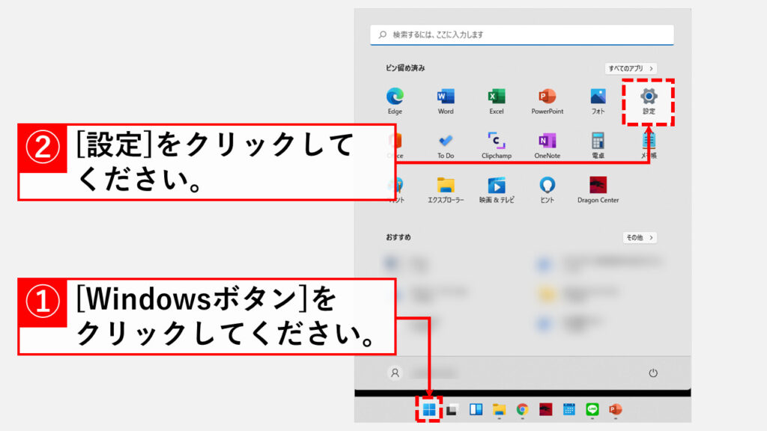Click すべてのアプリ (All apps) button
Screen dimensions: 767x431
(x=631, y=68)
